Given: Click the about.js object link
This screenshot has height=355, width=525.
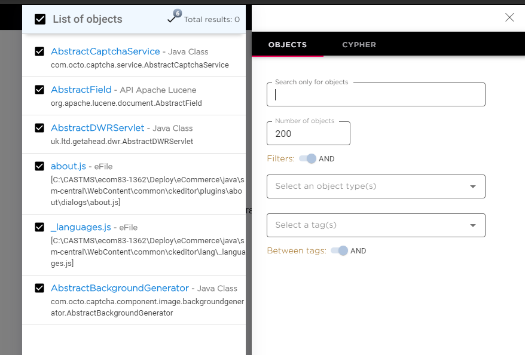Looking at the screenshot, I should tap(68, 167).
